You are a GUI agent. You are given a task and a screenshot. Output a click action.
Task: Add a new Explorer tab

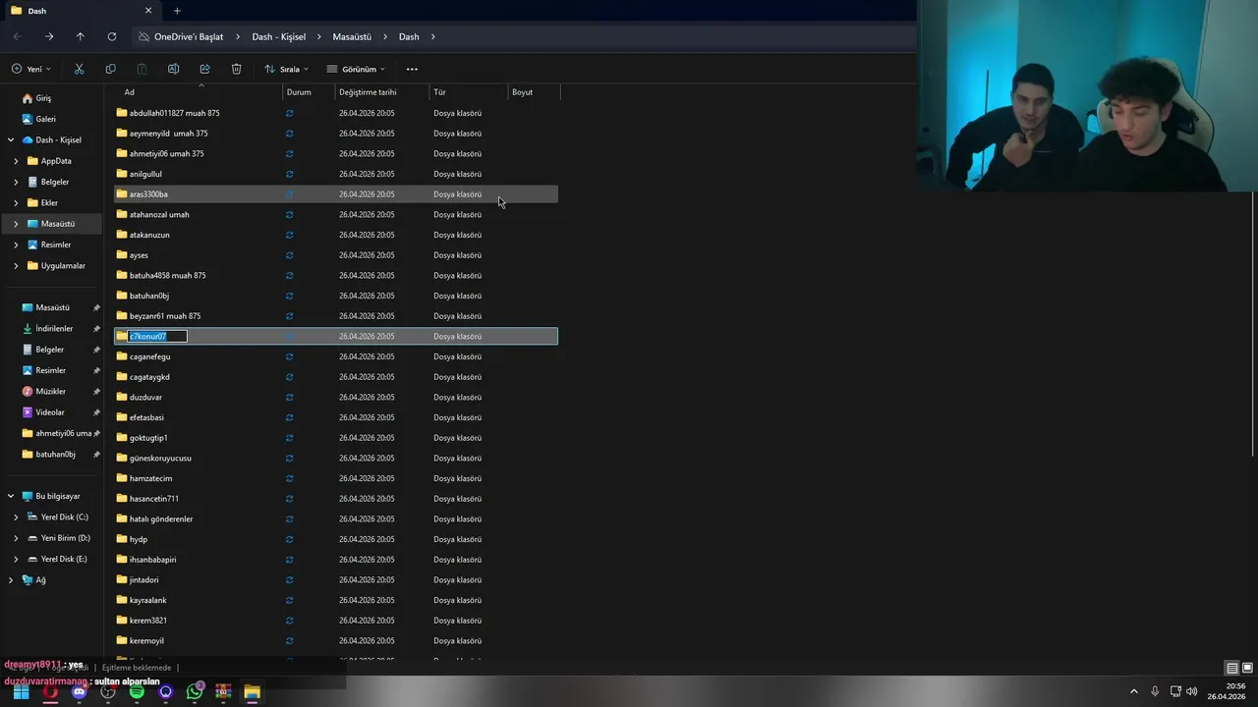coord(177,11)
